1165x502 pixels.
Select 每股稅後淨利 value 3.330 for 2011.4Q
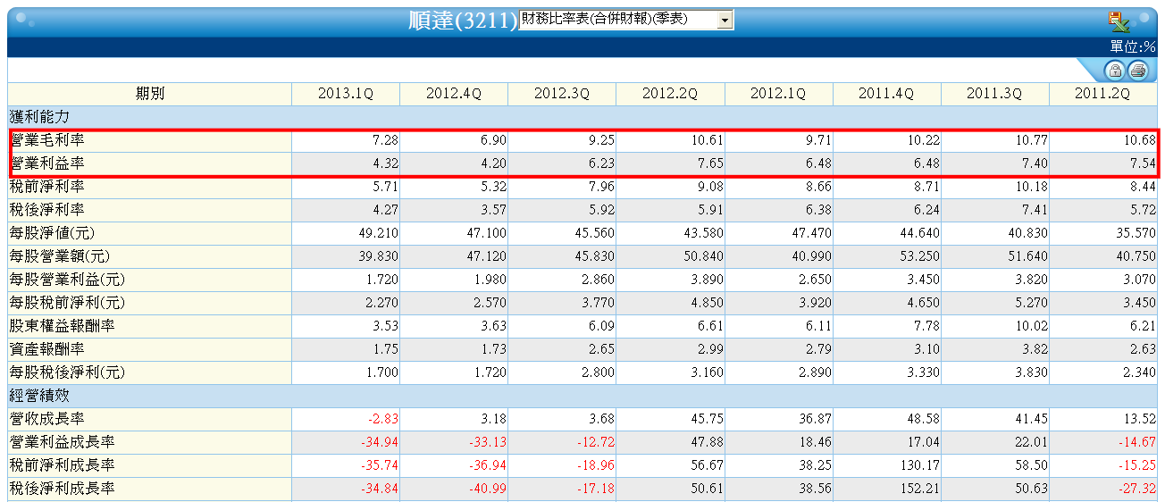pos(923,372)
